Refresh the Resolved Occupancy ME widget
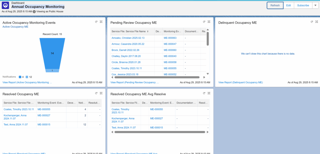Image resolution: width=320 pixels, height=154 pixels. (x=96, y=93)
